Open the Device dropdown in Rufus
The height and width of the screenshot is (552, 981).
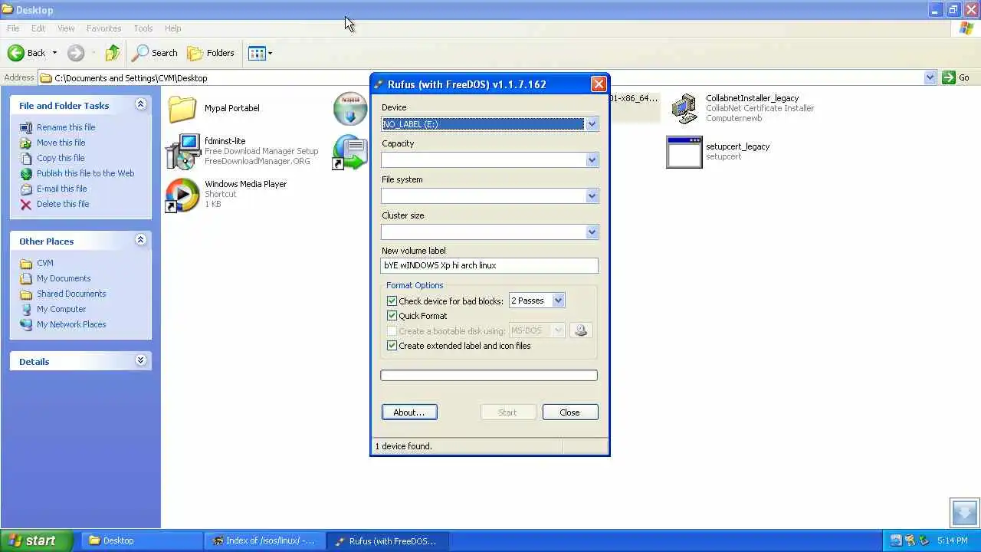(x=592, y=124)
